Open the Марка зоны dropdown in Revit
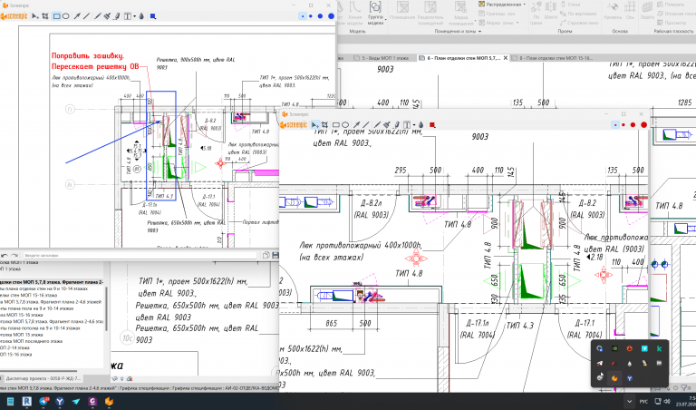 [x=517, y=23]
